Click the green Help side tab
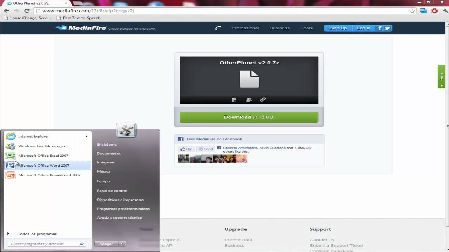Screen dimensions: 449x252 442,77
